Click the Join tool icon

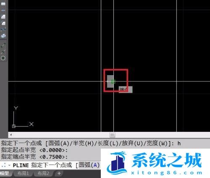coord(3,10)
